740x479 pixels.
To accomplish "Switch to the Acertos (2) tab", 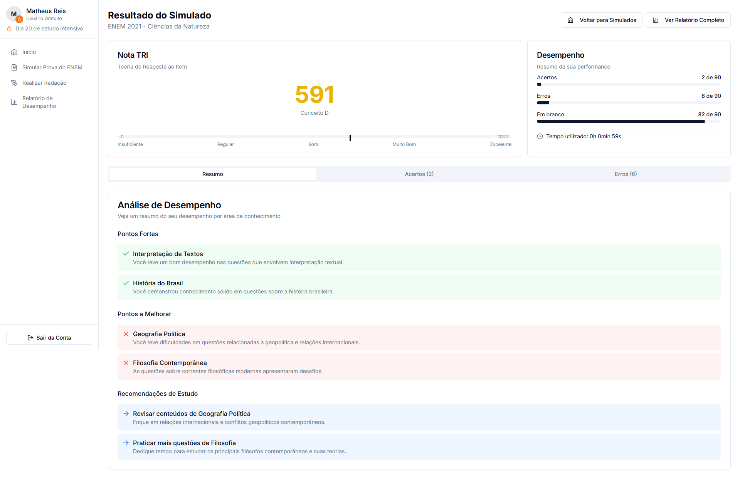I will click(419, 174).
